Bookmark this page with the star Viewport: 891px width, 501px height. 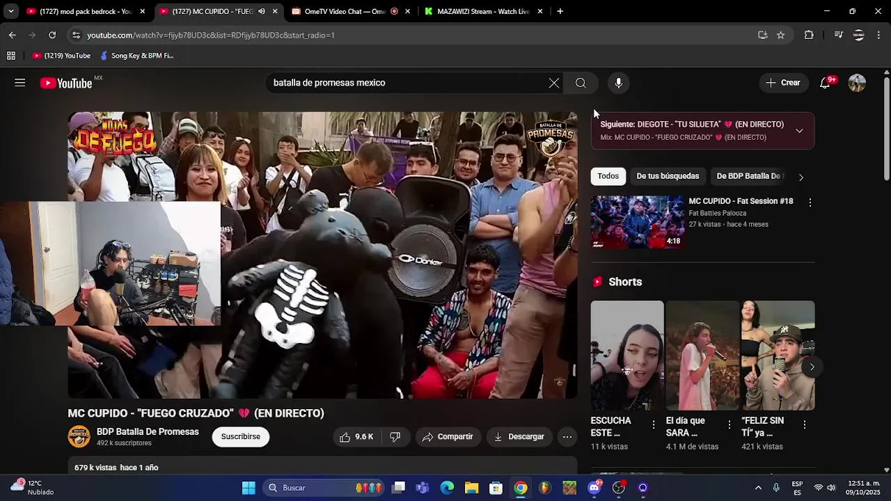click(781, 35)
